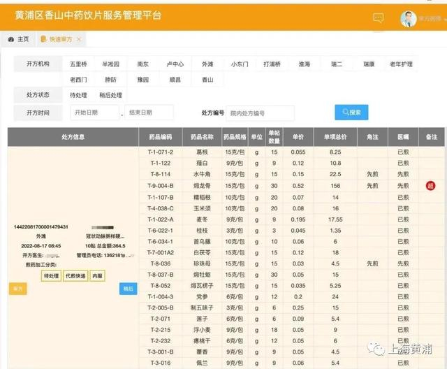
Task: Select drug name 煅龙骨
Action: (x=202, y=186)
